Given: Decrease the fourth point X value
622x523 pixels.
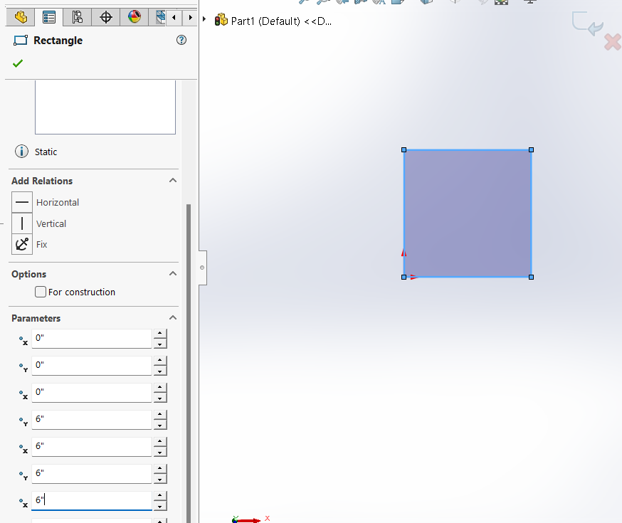Looking at the screenshot, I should [x=160, y=506].
